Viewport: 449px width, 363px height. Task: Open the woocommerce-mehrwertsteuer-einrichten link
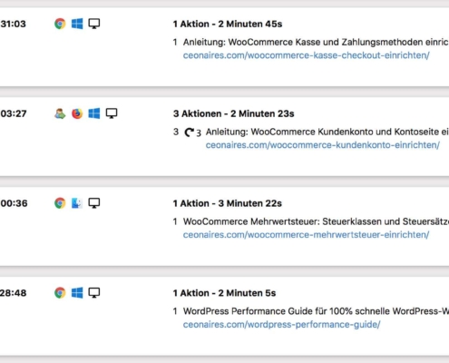(x=306, y=235)
